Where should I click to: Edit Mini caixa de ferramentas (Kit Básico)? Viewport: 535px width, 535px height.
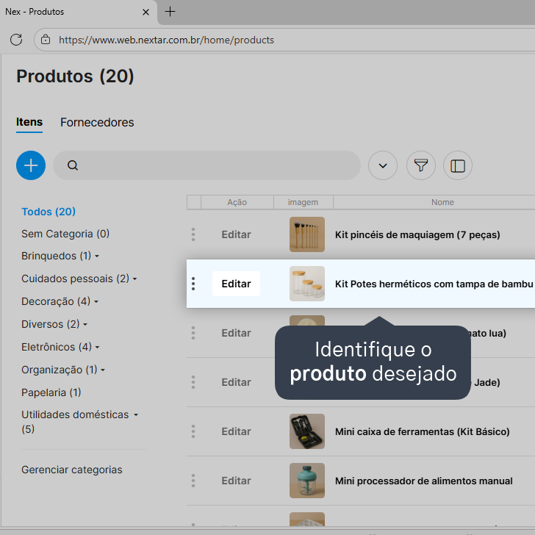(x=236, y=431)
